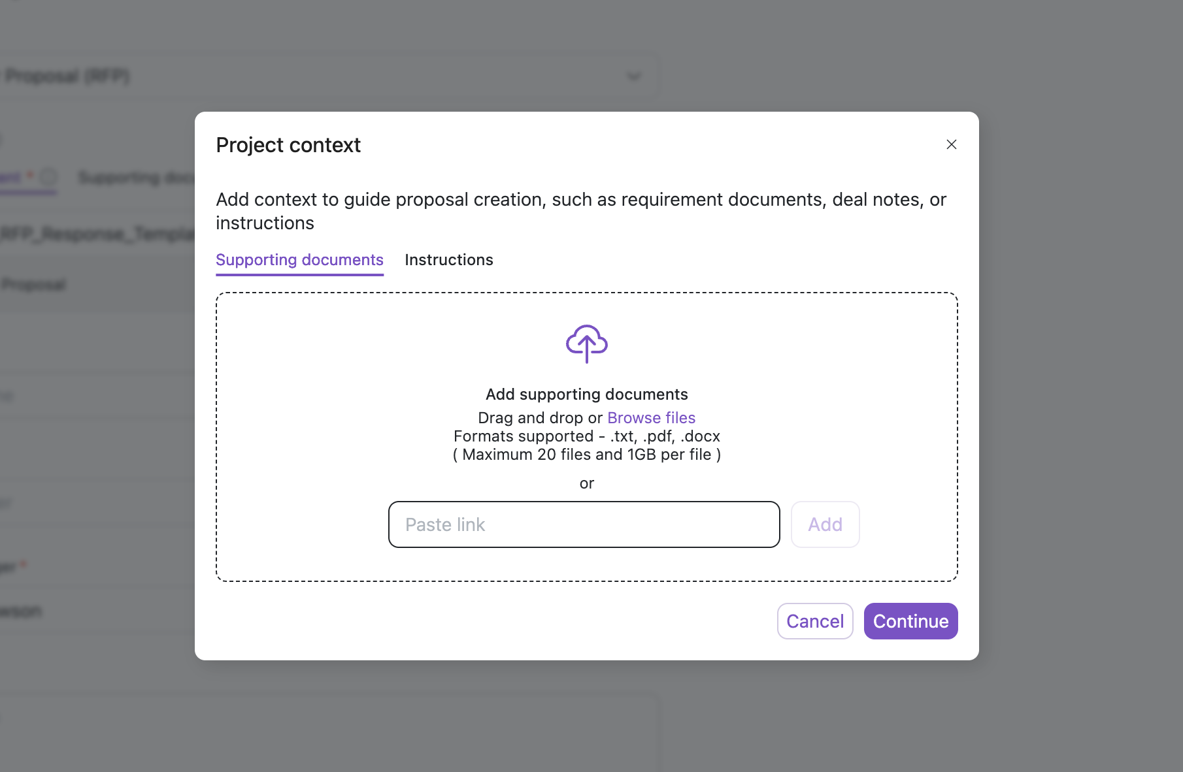Click the cloud upload icon

587,344
